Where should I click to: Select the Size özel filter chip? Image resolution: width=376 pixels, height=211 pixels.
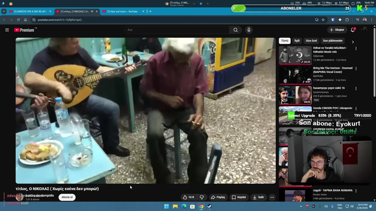click(x=311, y=41)
